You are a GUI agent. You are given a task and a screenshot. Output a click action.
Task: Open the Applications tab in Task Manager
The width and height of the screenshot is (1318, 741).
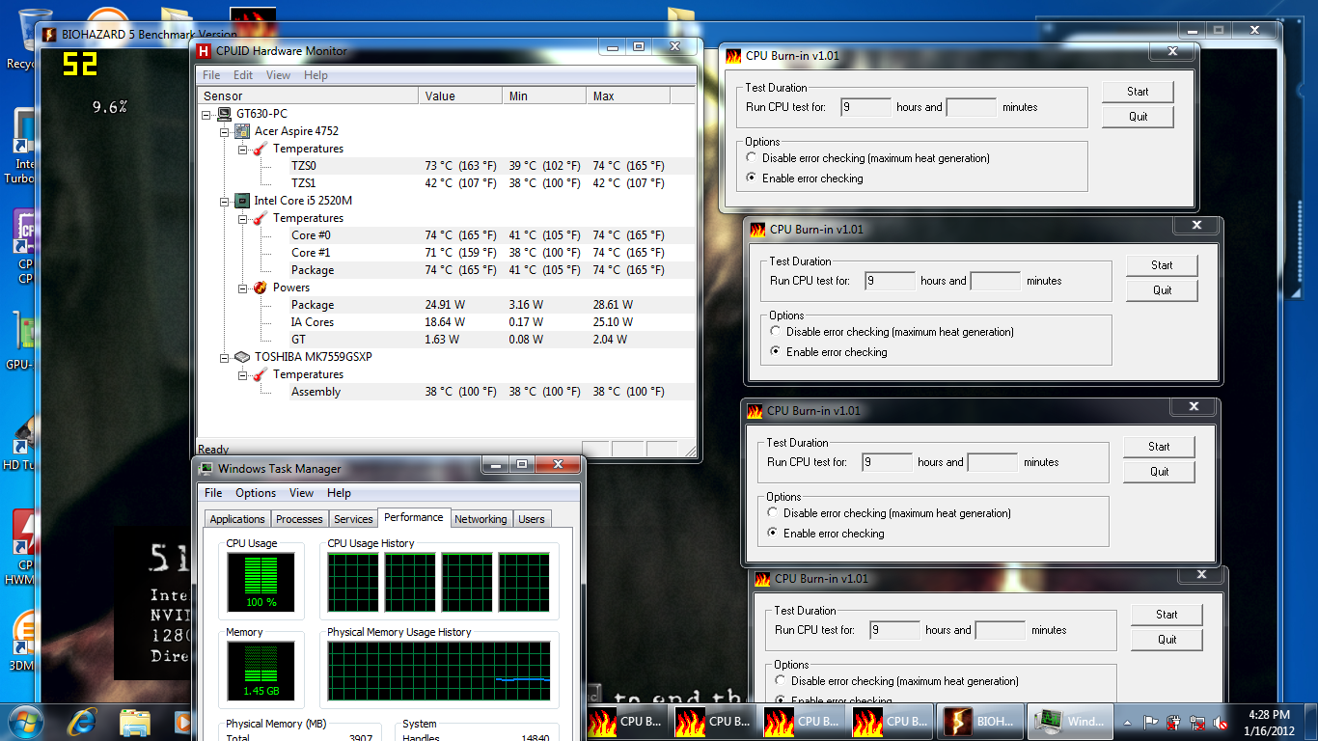coord(237,519)
